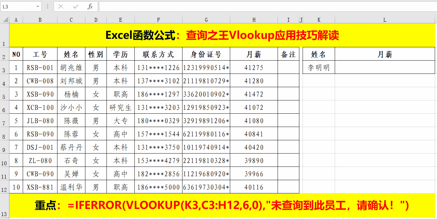
Task: Select cell with name 陈蓉
Action: pos(71,133)
